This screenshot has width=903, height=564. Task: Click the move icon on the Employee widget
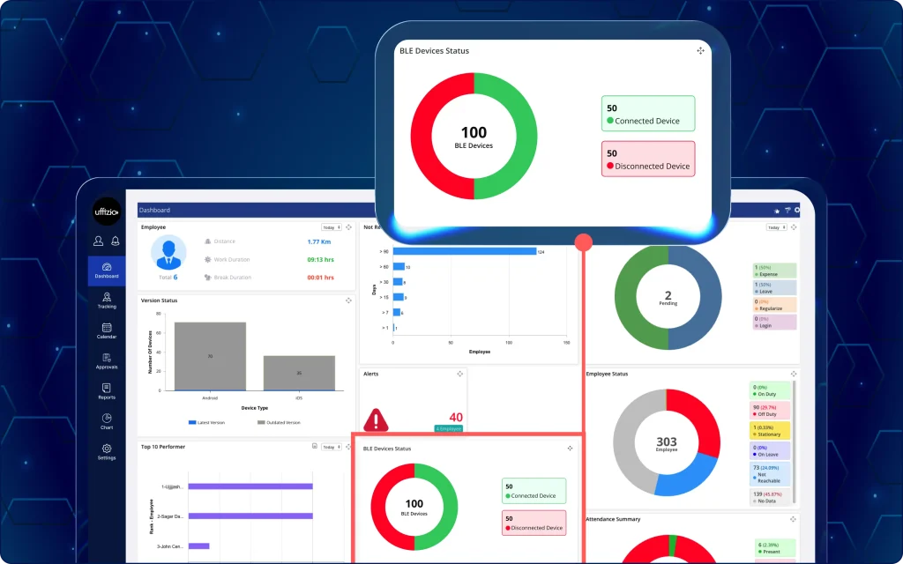(x=348, y=227)
